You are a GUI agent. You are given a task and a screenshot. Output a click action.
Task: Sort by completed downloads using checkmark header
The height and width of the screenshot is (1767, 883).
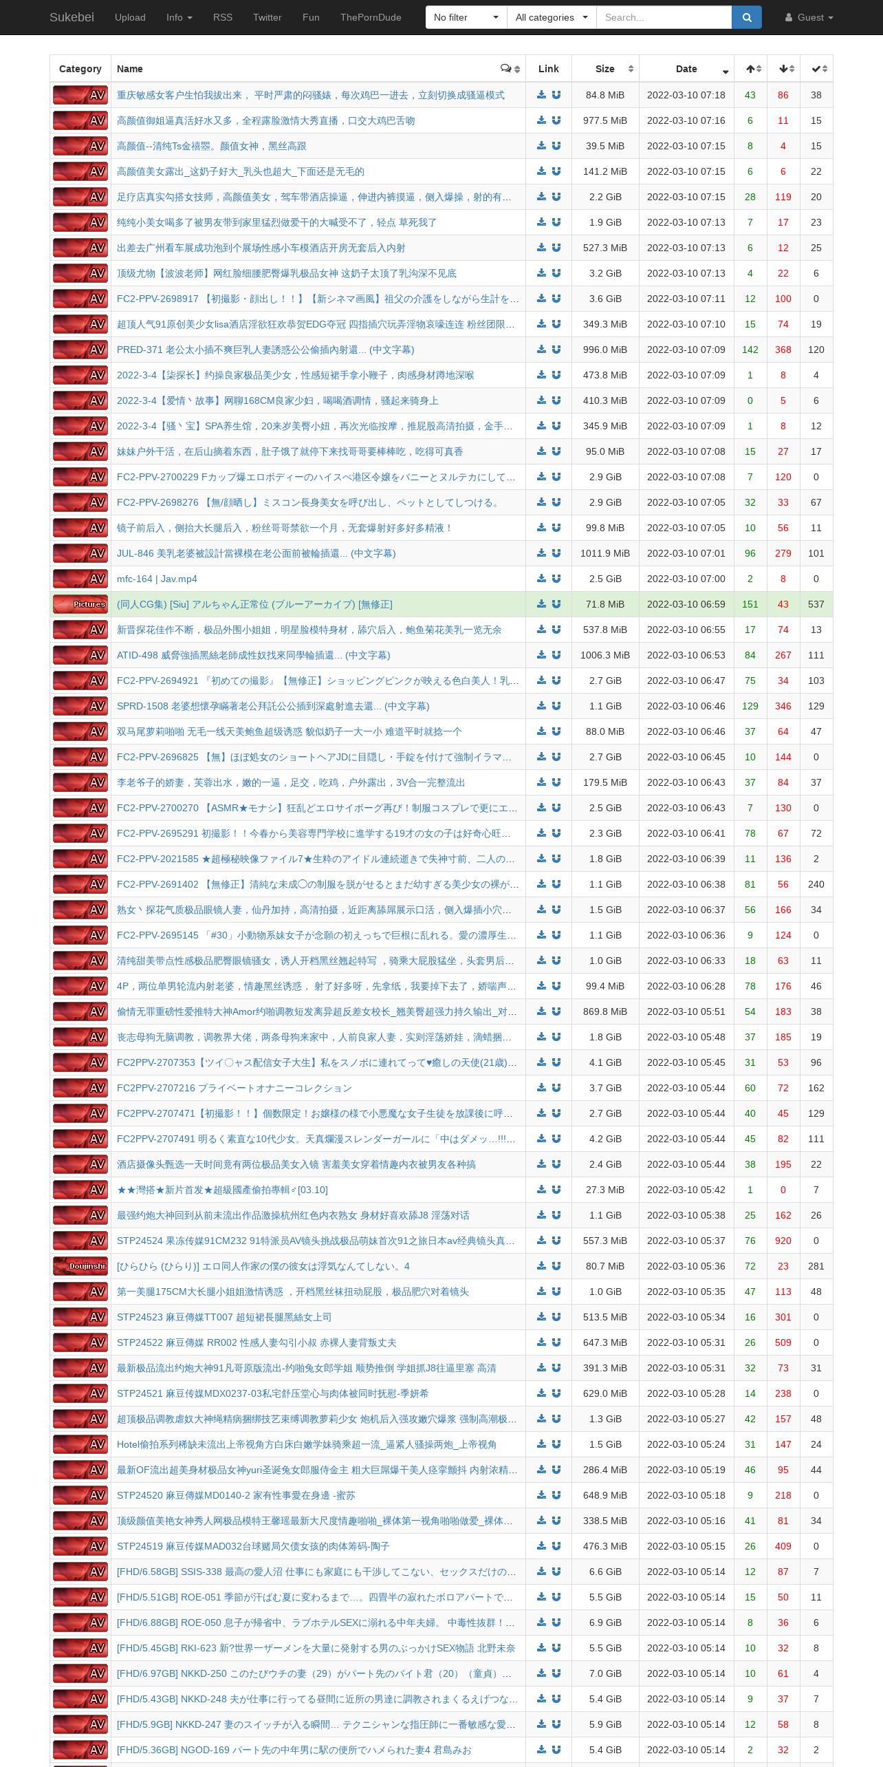click(x=816, y=69)
